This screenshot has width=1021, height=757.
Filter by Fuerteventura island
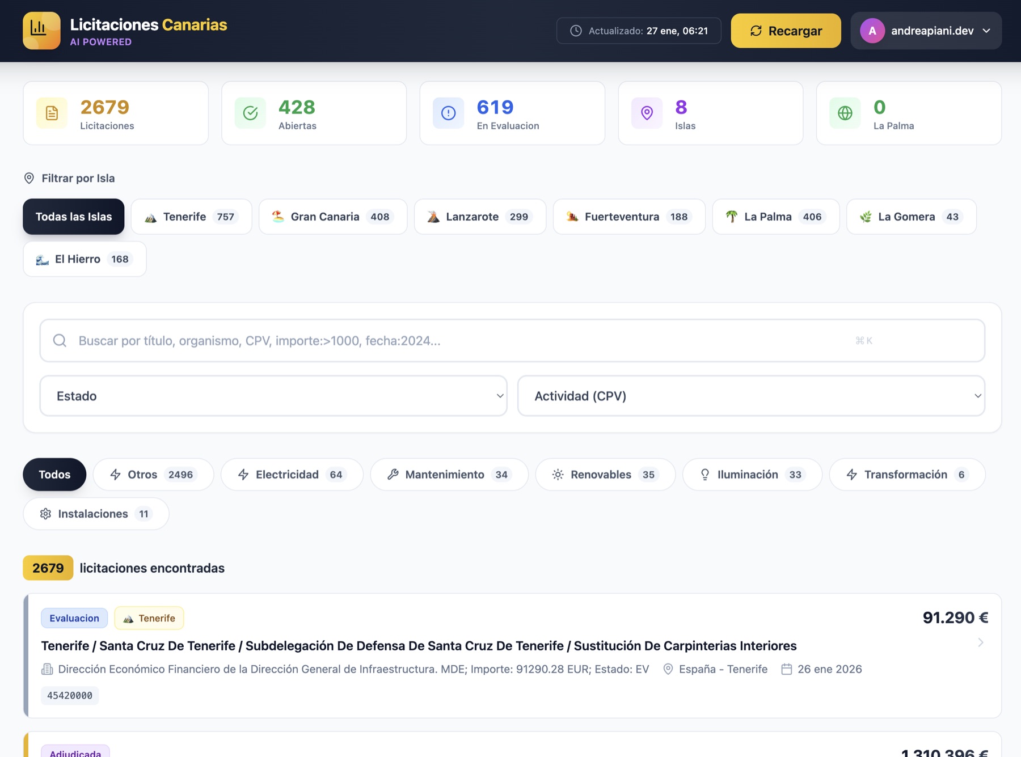pyautogui.click(x=629, y=217)
